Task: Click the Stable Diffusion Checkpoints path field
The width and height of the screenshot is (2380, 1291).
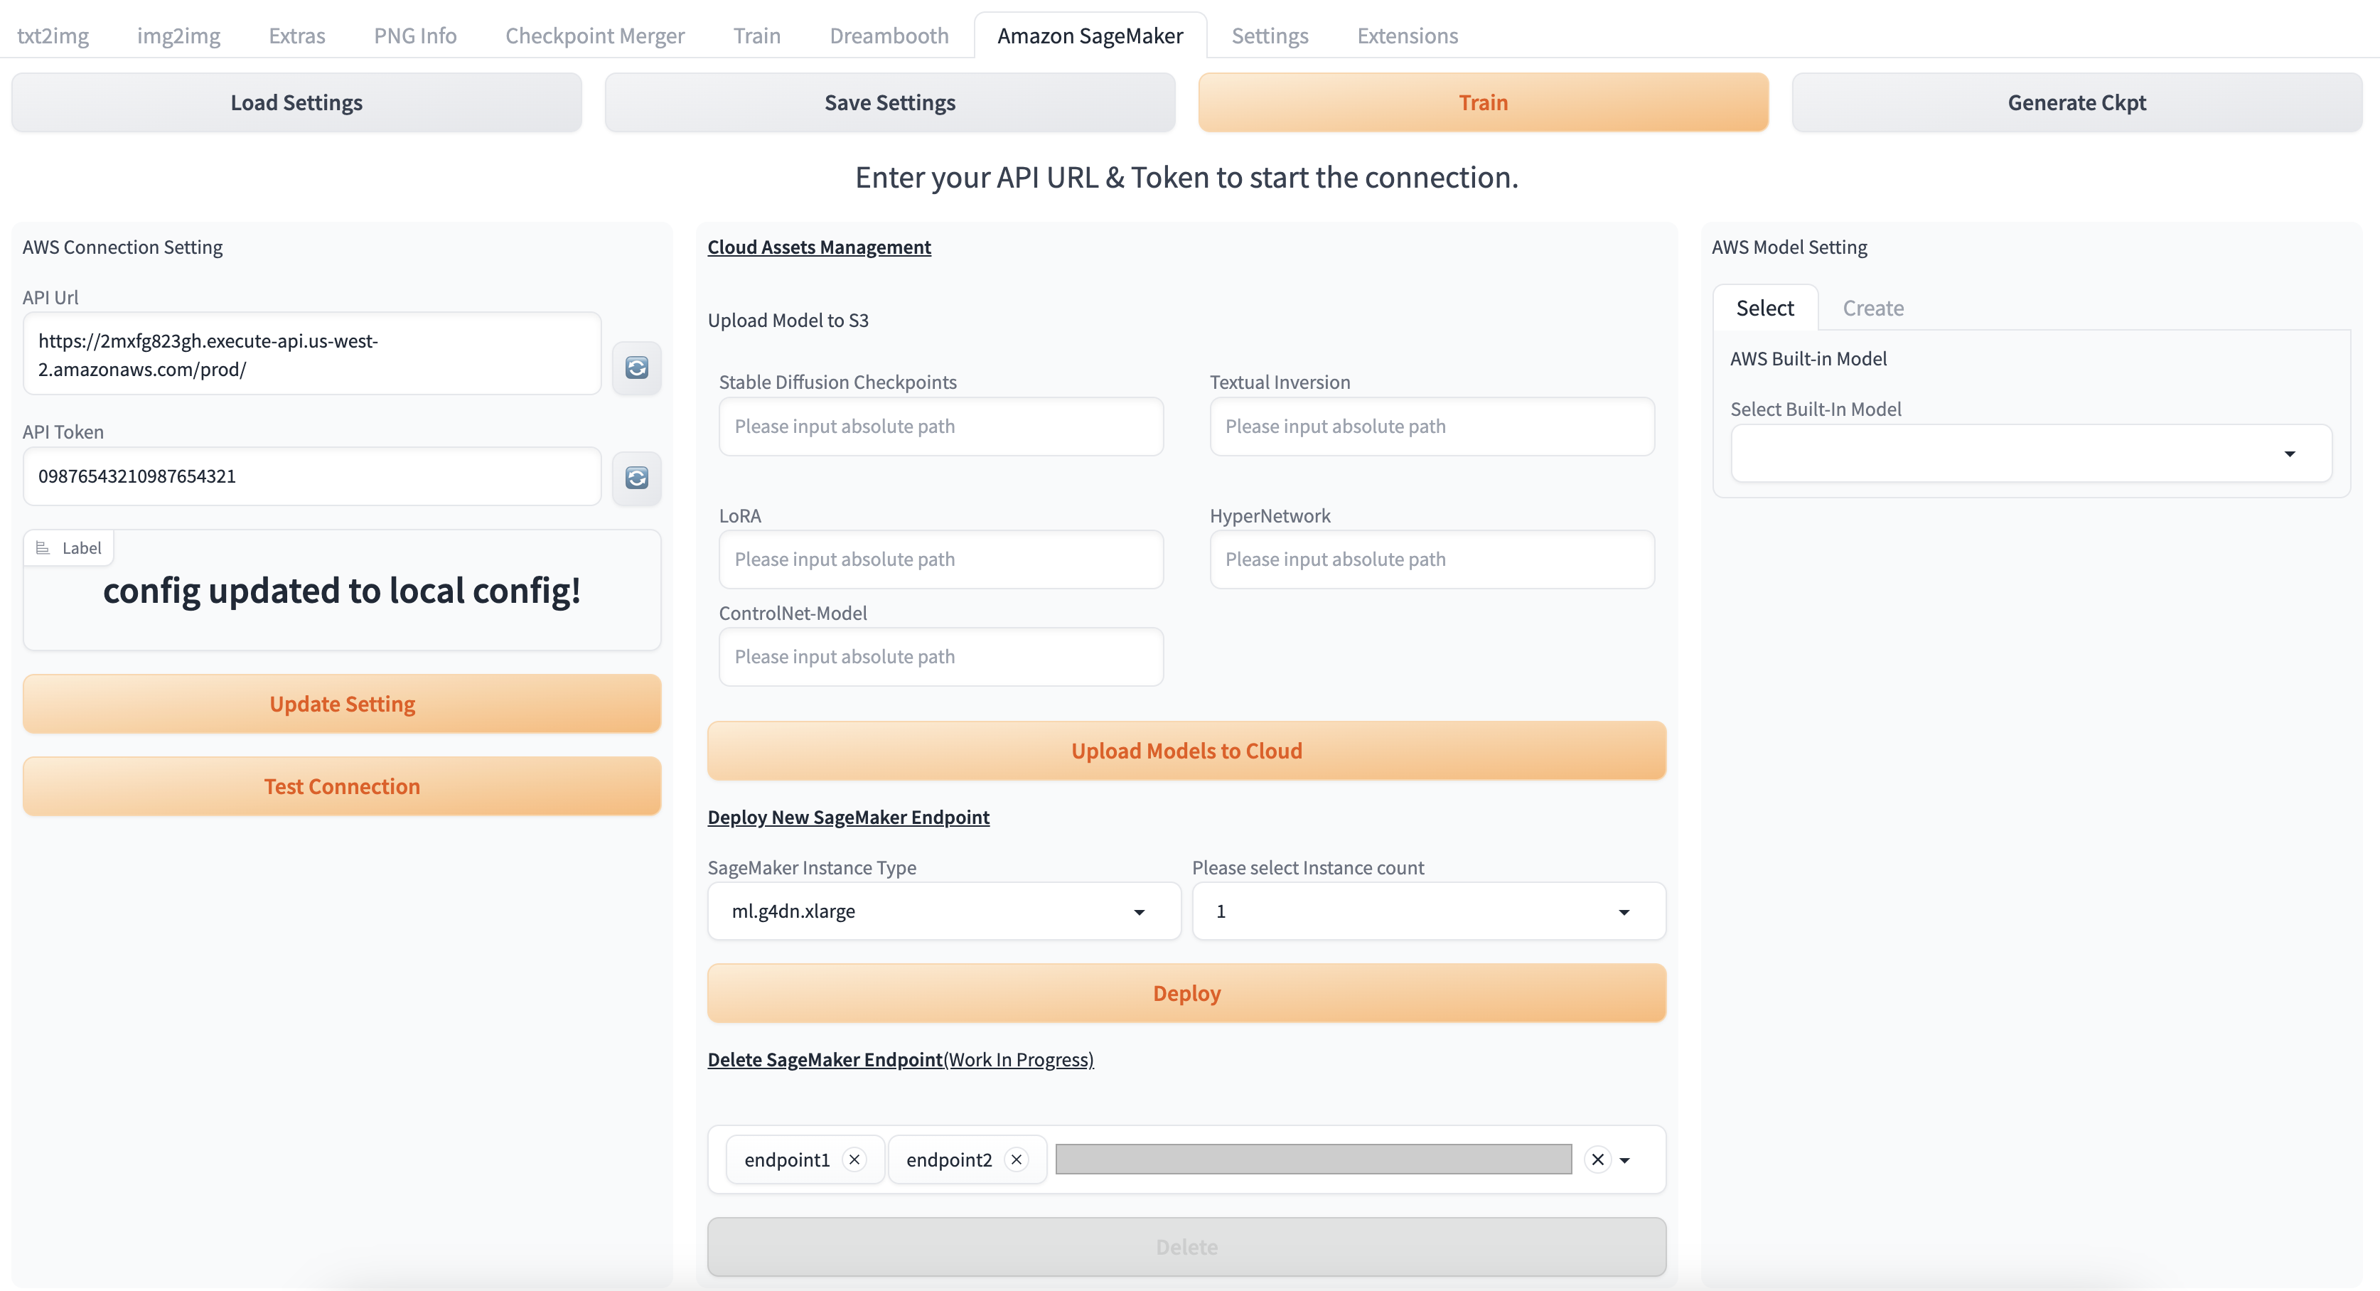Action: click(940, 426)
